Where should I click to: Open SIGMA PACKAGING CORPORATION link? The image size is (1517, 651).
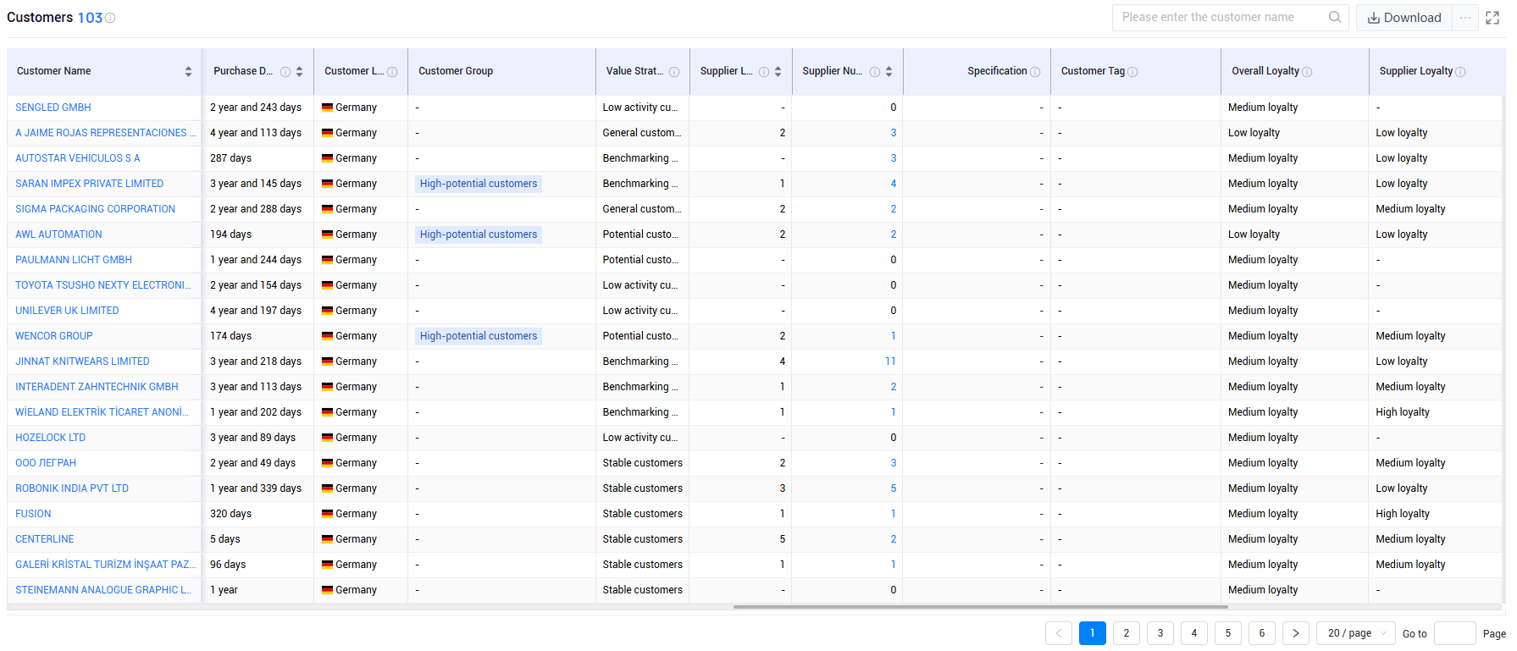tap(96, 209)
